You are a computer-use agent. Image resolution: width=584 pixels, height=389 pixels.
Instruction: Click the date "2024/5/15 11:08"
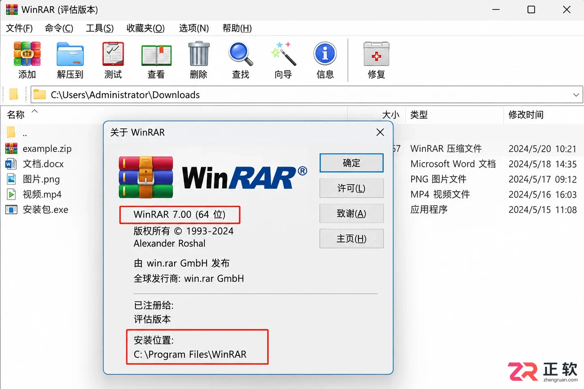543,209
